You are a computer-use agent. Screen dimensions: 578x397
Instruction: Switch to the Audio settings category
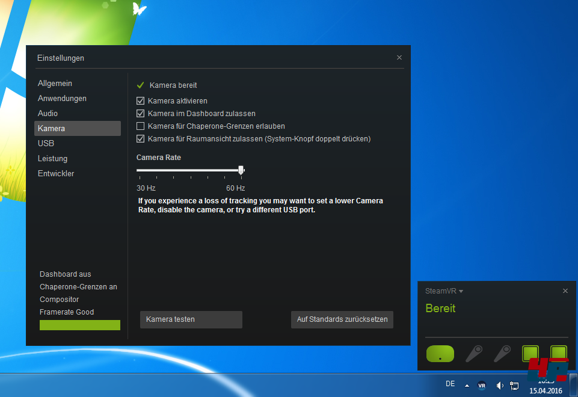pos(47,113)
